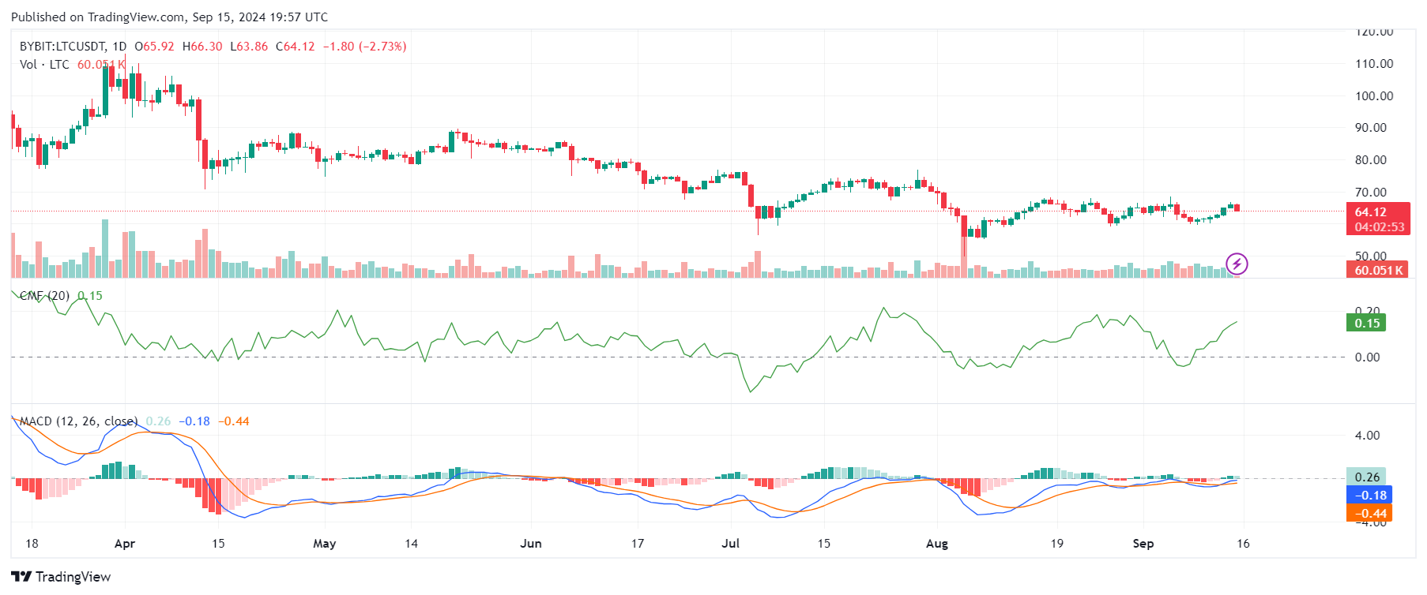The width and height of the screenshot is (1427, 595).
Task: Click the 0.26 MACD histogram tag on axis
Action: [1366, 477]
